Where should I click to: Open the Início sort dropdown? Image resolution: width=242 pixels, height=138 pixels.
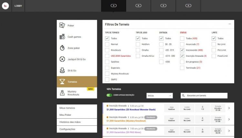pos(159,96)
